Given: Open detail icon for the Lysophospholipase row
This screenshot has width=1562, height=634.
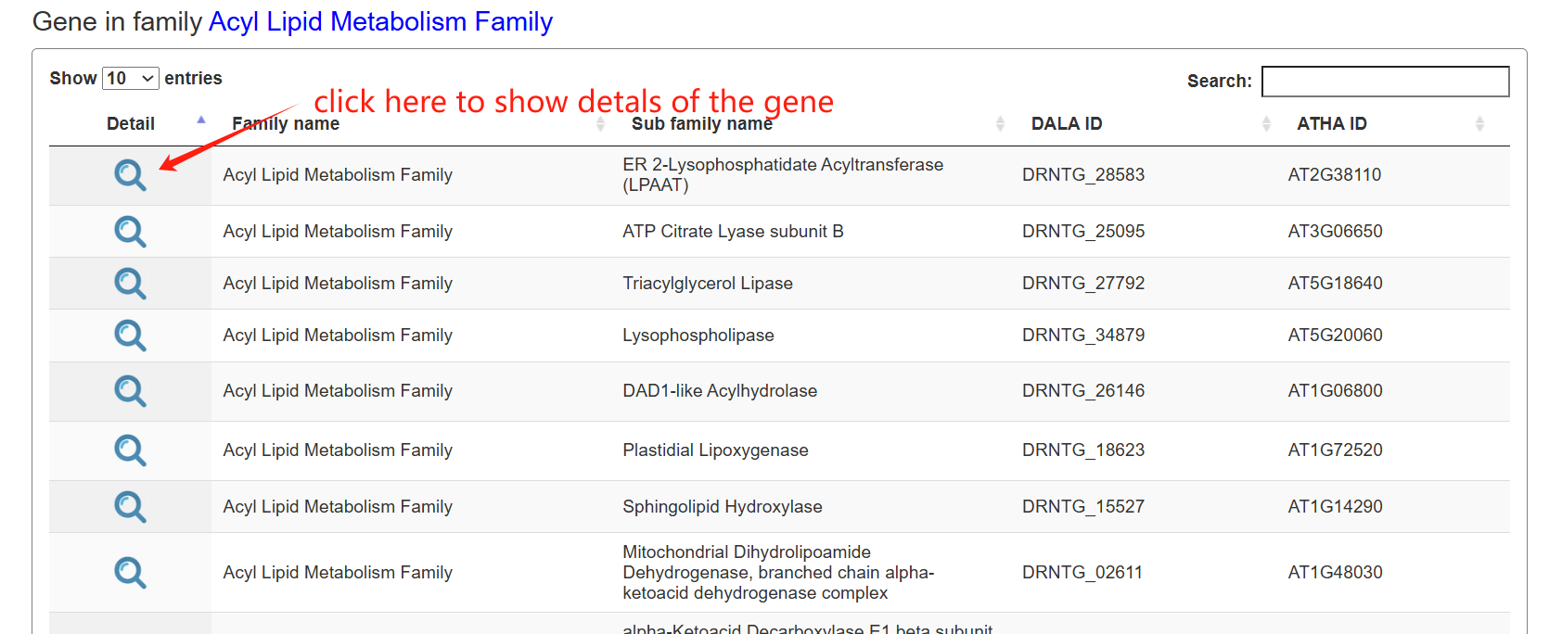Looking at the screenshot, I should 130,335.
